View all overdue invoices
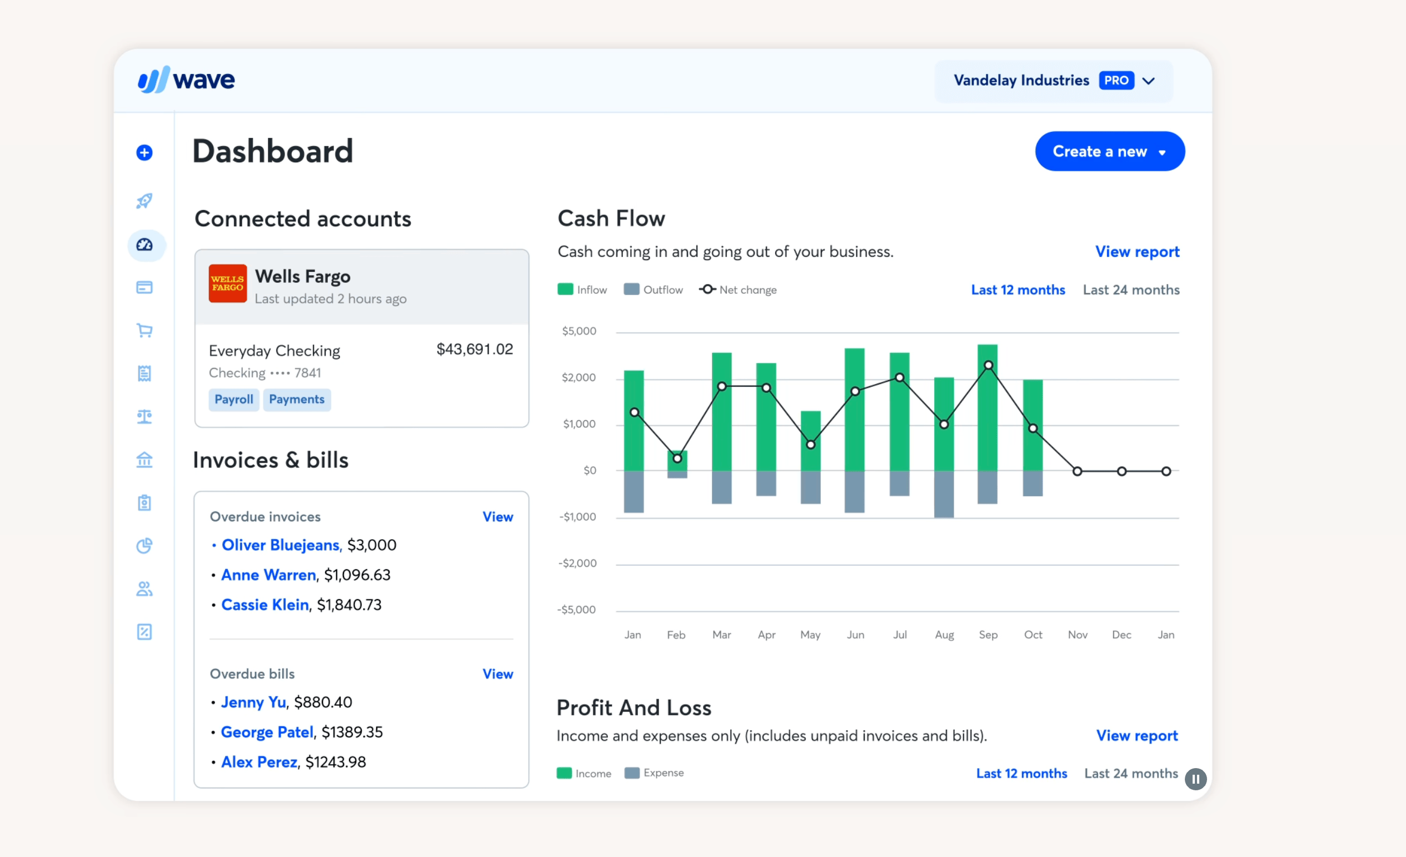Viewport: 1406px width, 857px height. coord(497,516)
